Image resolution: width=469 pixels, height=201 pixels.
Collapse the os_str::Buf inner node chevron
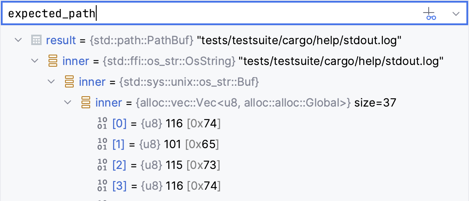pos(52,81)
